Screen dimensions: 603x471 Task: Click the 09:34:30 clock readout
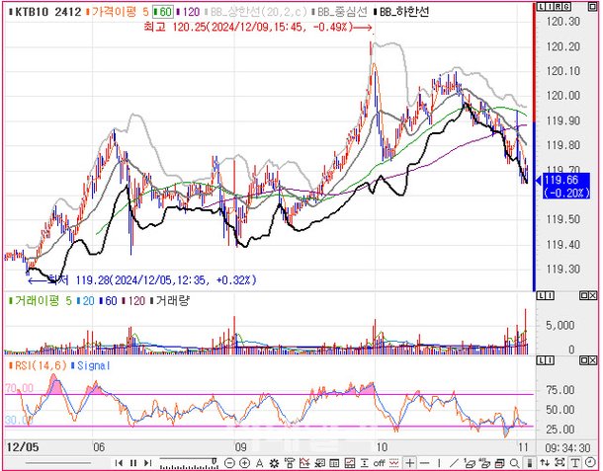(567, 448)
